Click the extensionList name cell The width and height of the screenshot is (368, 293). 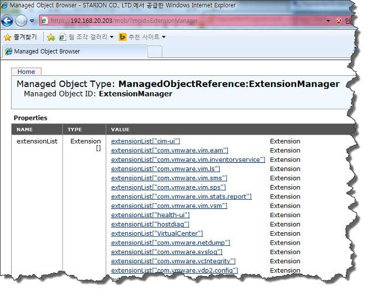coord(37,141)
